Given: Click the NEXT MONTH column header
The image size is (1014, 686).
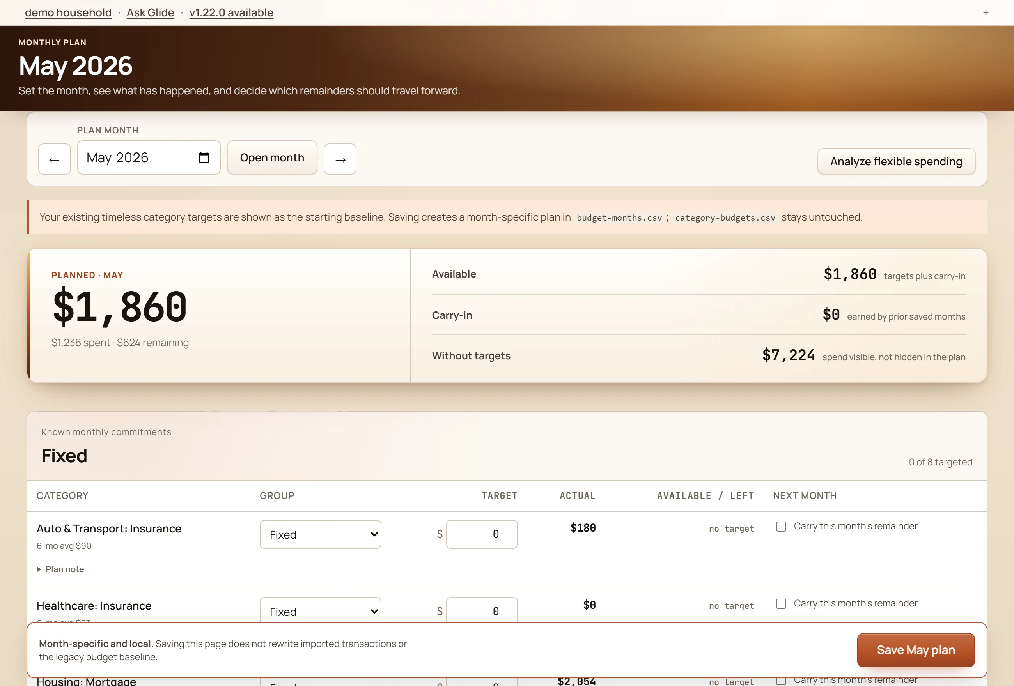Looking at the screenshot, I should click(805, 496).
